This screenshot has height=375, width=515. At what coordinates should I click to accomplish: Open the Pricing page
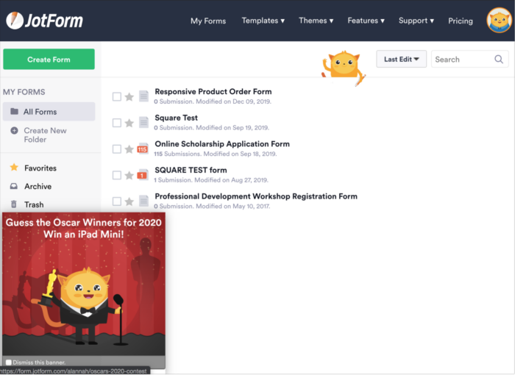click(x=461, y=21)
